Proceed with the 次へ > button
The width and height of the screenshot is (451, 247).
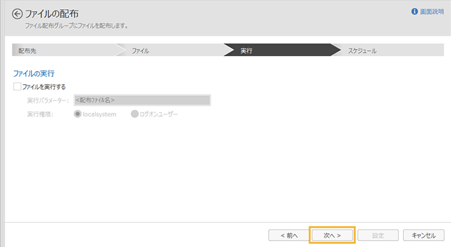pyautogui.click(x=332, y=235)
